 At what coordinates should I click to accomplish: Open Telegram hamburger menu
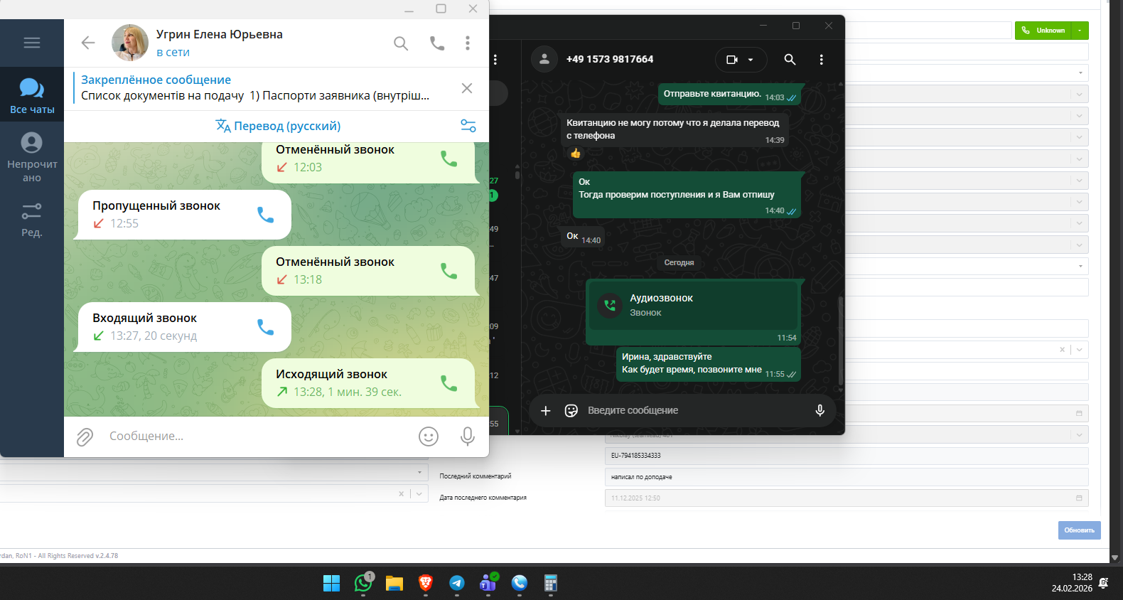tap(32, 43)
